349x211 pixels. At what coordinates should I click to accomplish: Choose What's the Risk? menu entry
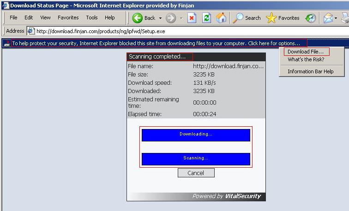coord(306,59)
